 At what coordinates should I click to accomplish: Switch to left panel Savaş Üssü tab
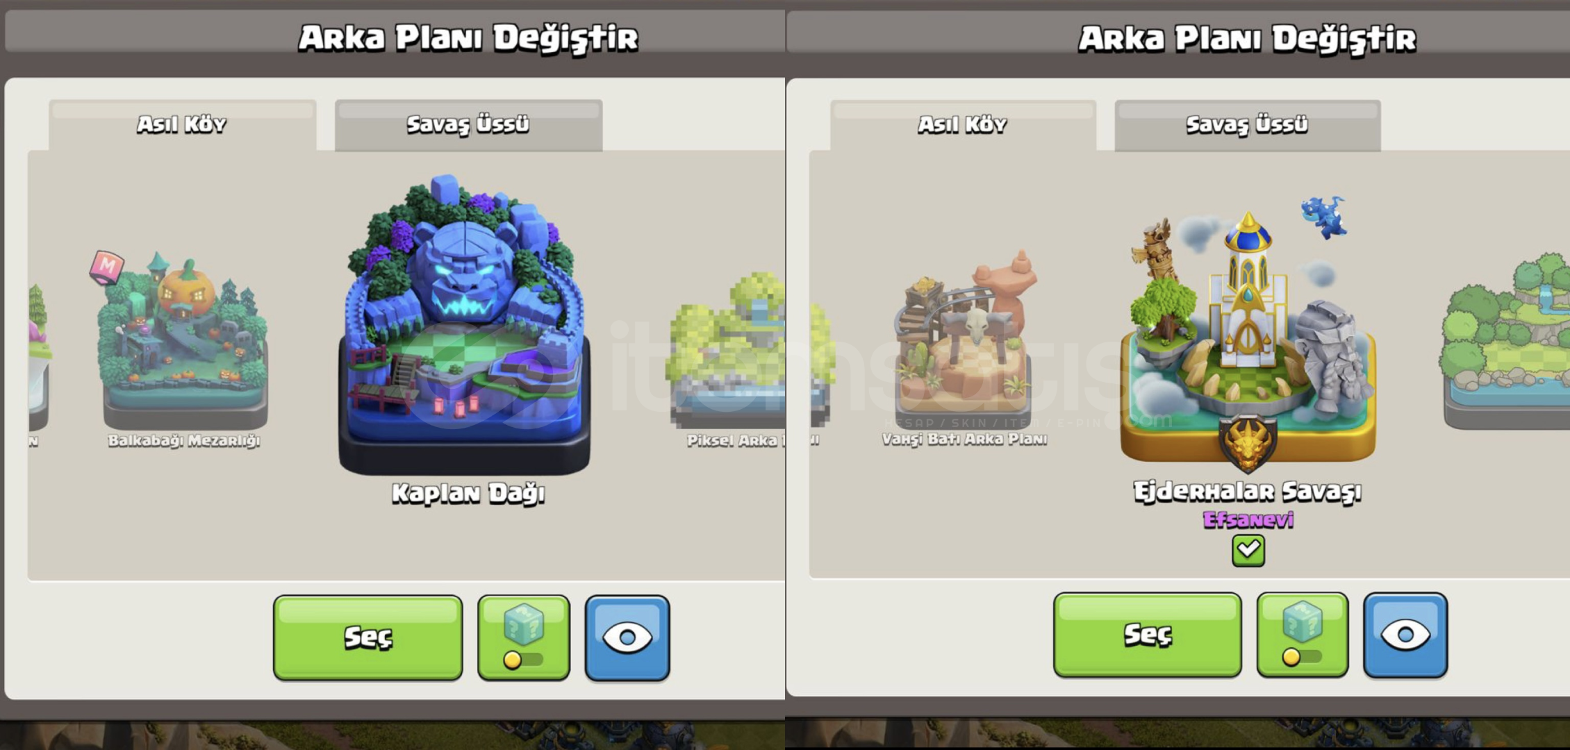(468, 125)
